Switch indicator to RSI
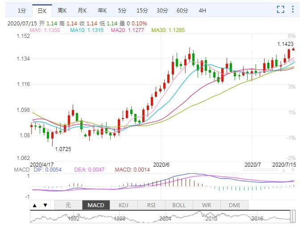 pyautogui.click(x=151, y=205)
